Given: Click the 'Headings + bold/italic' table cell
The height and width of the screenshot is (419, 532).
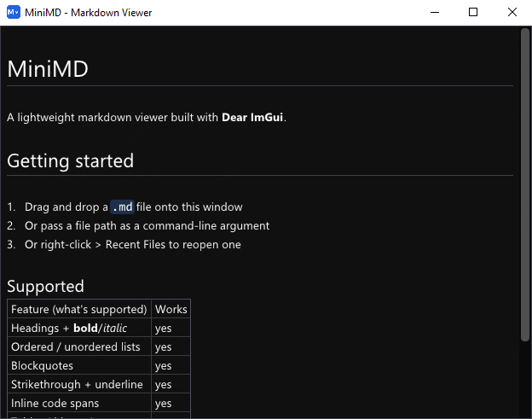Looking at the screenshot, I should click(79, 328).
